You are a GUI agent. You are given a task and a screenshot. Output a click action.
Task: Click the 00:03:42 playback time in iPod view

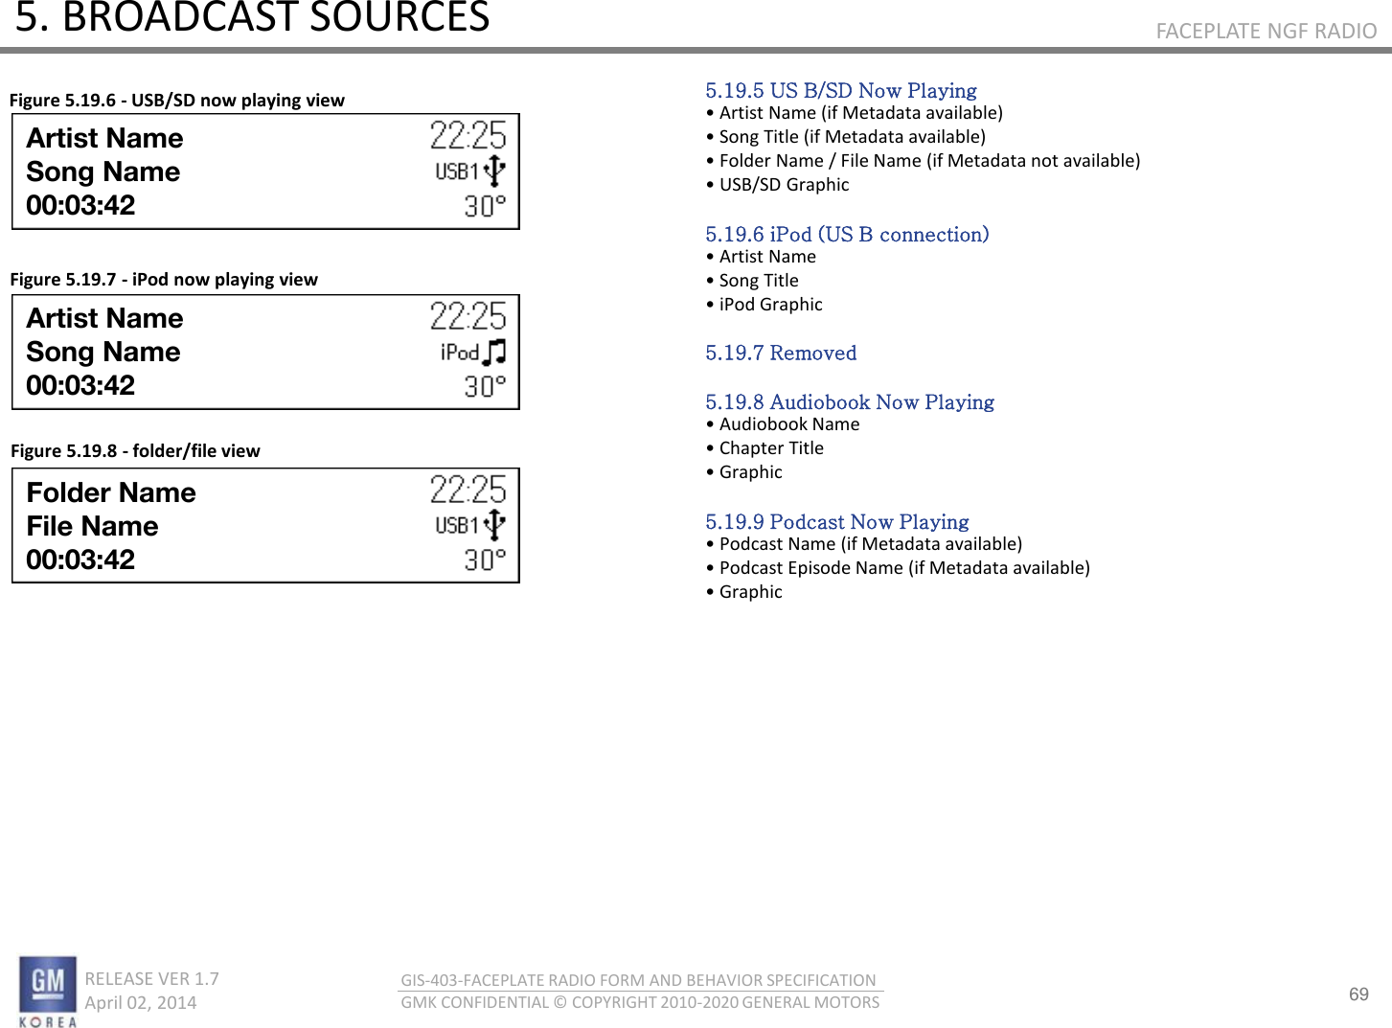coord(80,385)
